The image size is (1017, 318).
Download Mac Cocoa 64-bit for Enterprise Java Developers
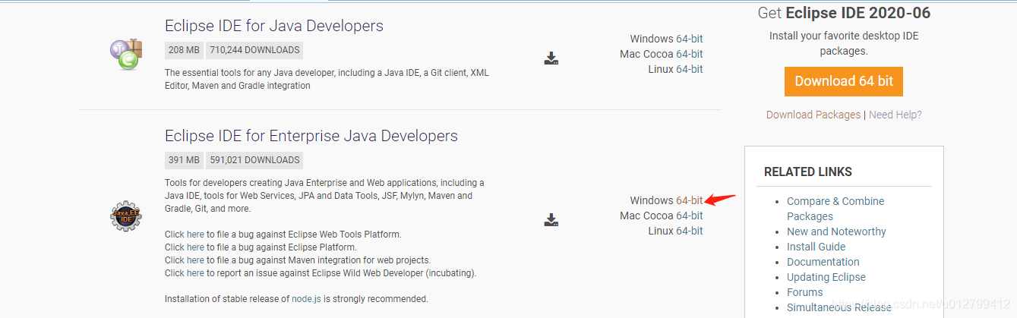[689, 216]
